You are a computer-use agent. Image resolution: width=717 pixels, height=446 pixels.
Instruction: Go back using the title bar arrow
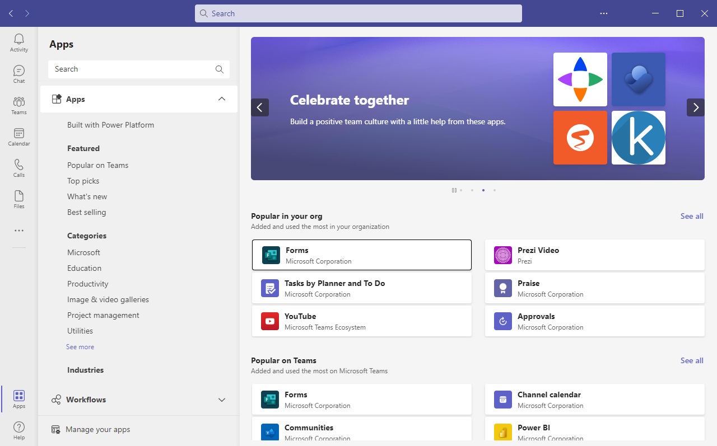[x=11, y=13]
